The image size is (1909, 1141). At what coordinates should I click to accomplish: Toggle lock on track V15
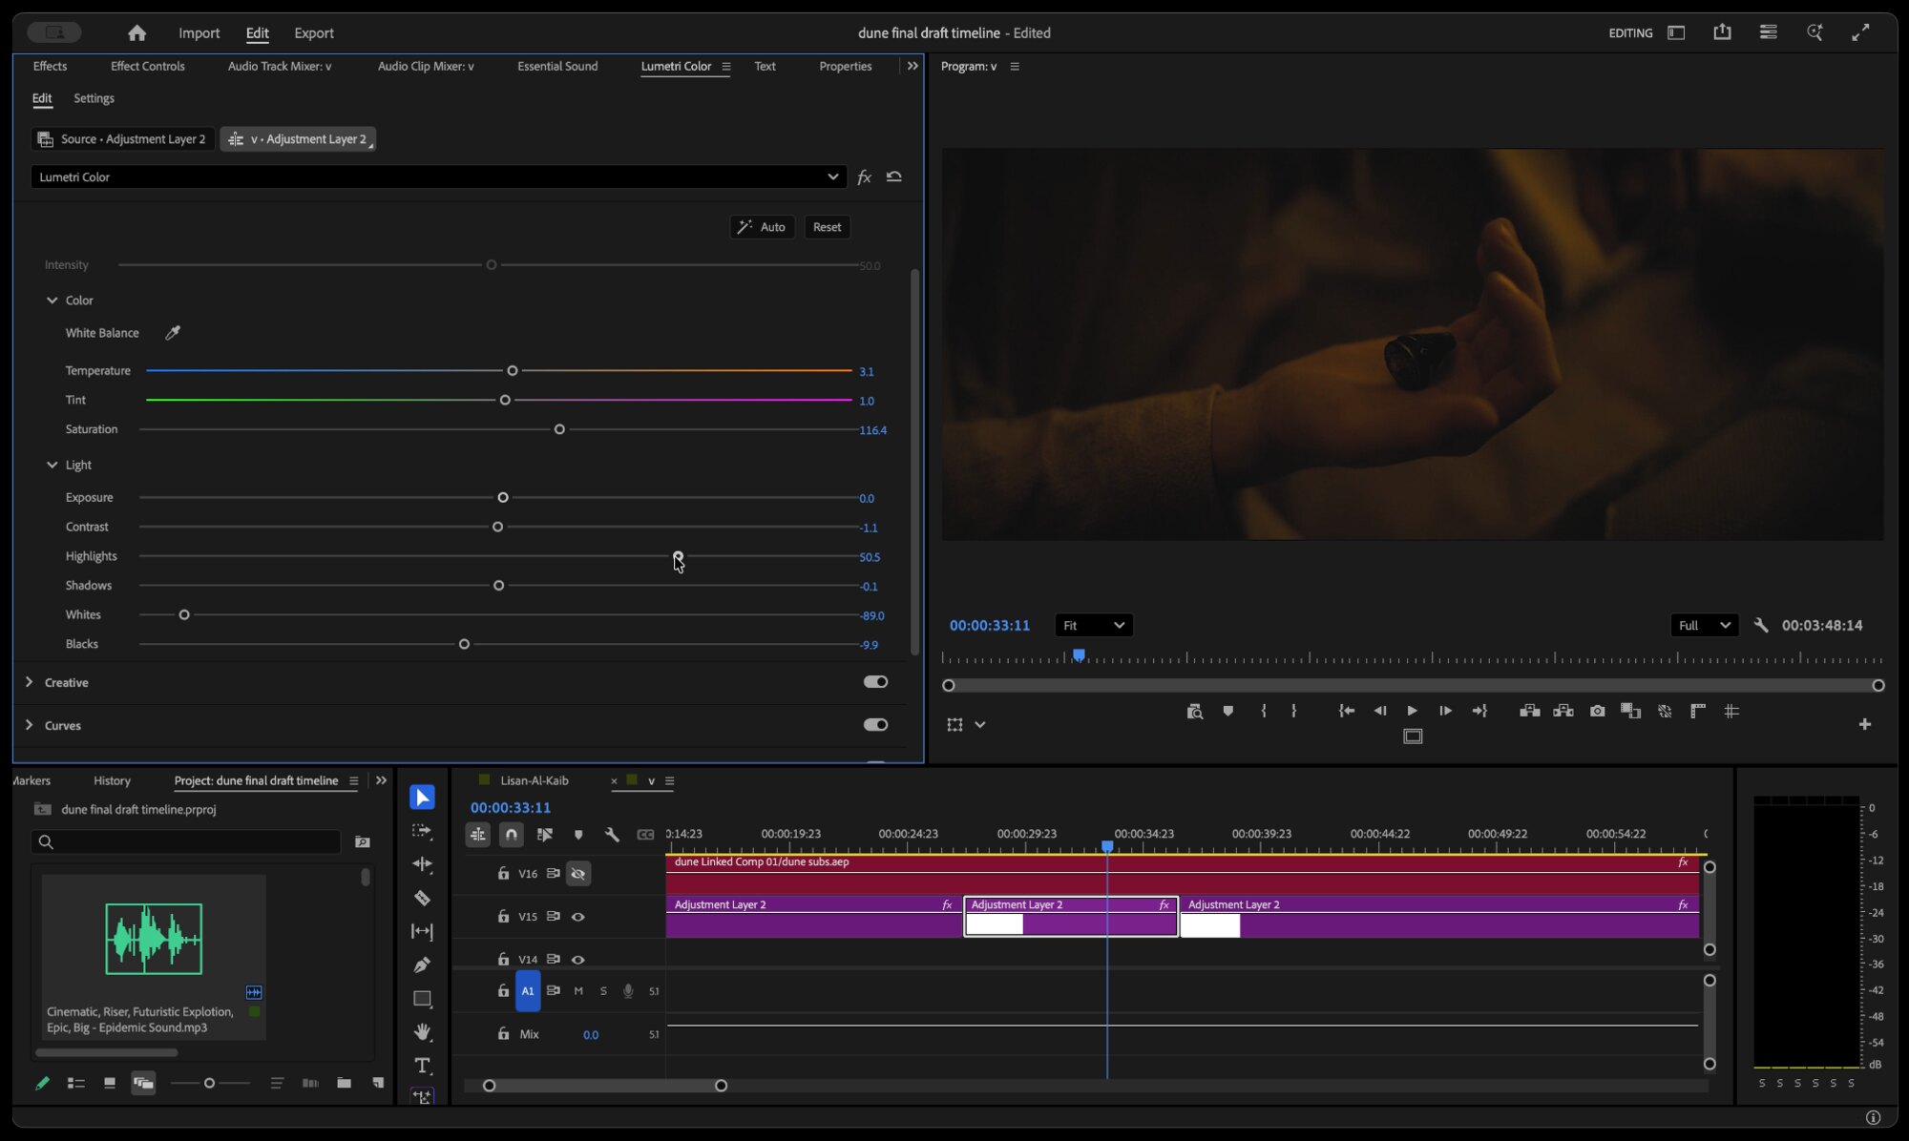click(503, 916)
